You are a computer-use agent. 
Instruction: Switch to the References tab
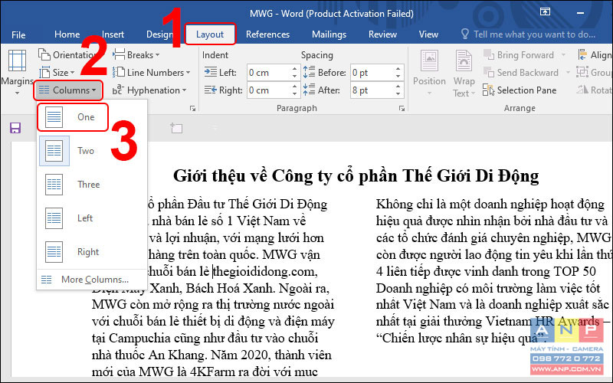267,34
